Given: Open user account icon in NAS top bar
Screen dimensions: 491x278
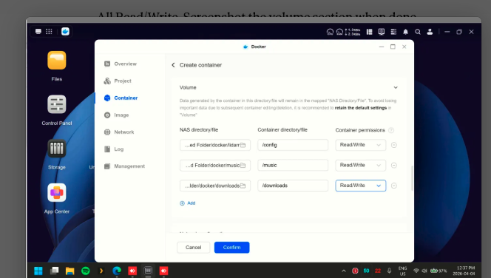Looking at the screenshot, I should coord(430,32).
